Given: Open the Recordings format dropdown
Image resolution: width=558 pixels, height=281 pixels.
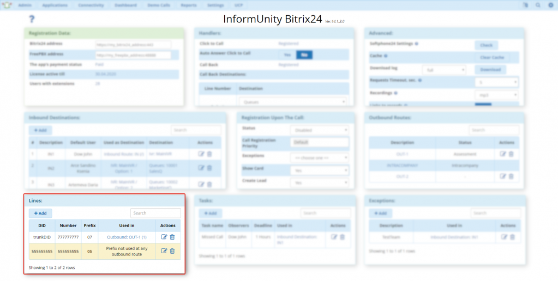Looking at the screenshot, I should pyautogui.click(x=496, y=95).
